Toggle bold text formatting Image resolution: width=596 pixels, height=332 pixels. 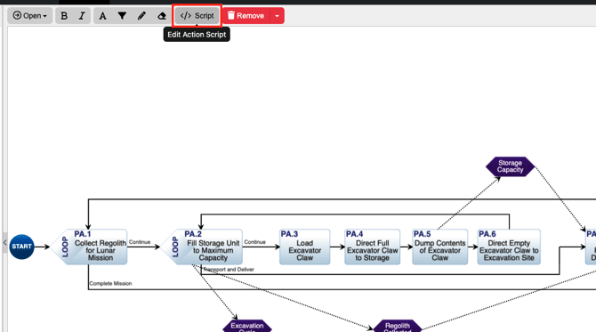(64, 16)
